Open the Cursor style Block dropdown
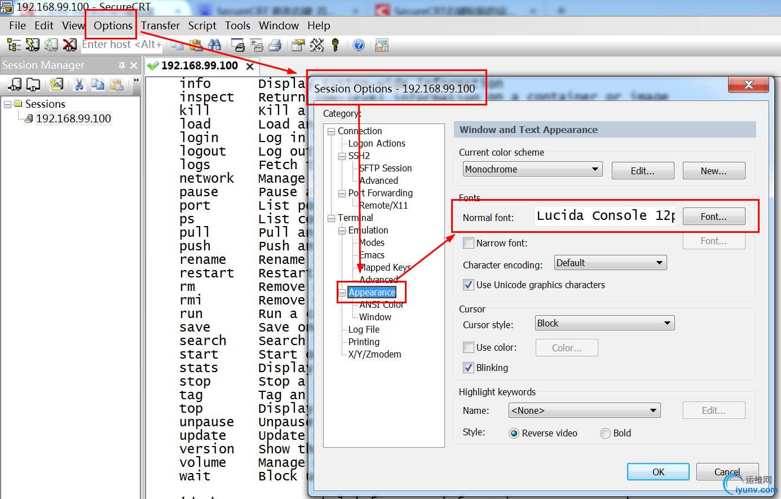Screen dimensions: 781x499 point(605,323)
